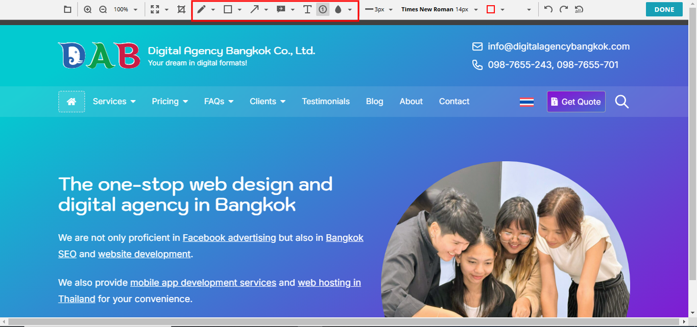Image resolution: width=697 pixels, height=327 pixels.
Task: Follow the Facebook advertising link
Action: [229, 238]
